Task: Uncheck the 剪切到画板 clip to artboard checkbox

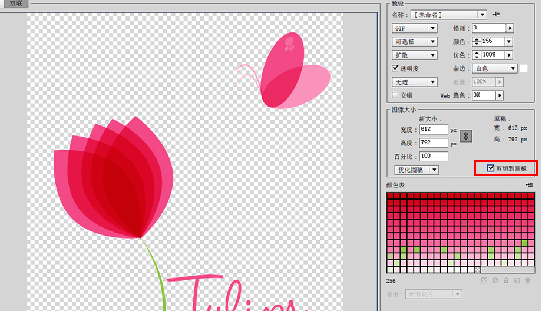Action: click(x=491, y=168)
